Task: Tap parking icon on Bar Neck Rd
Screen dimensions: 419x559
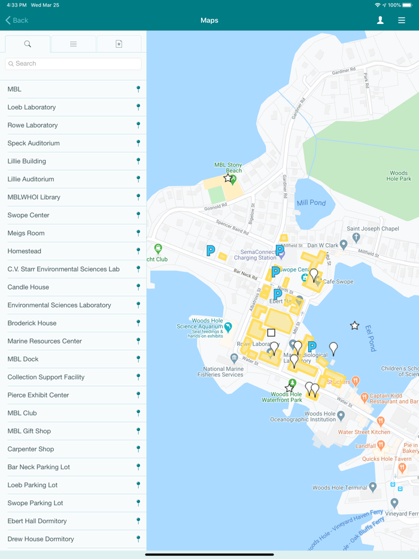Action: click(x=211, y=251)
